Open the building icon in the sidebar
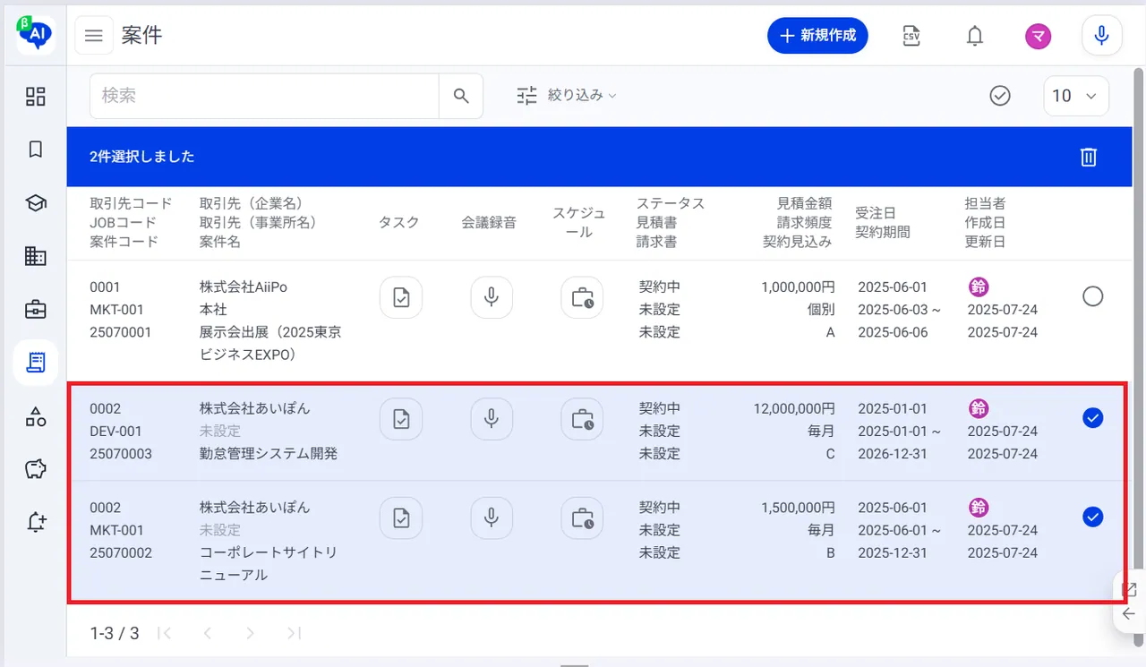This screenshot has width=1146, height=667. pos(36,257)
